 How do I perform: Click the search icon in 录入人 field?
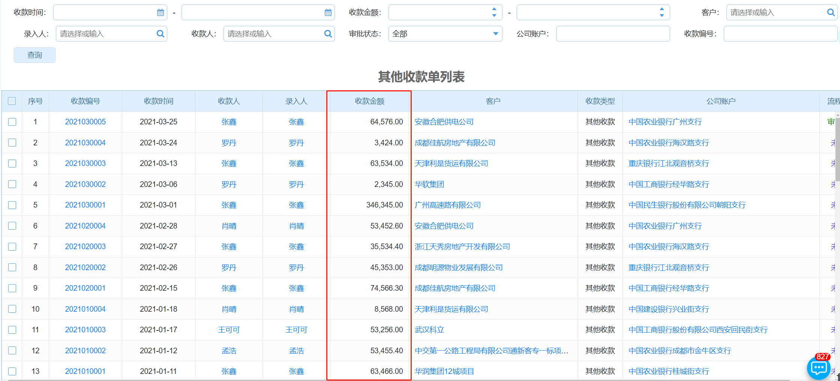coord(160,34)
